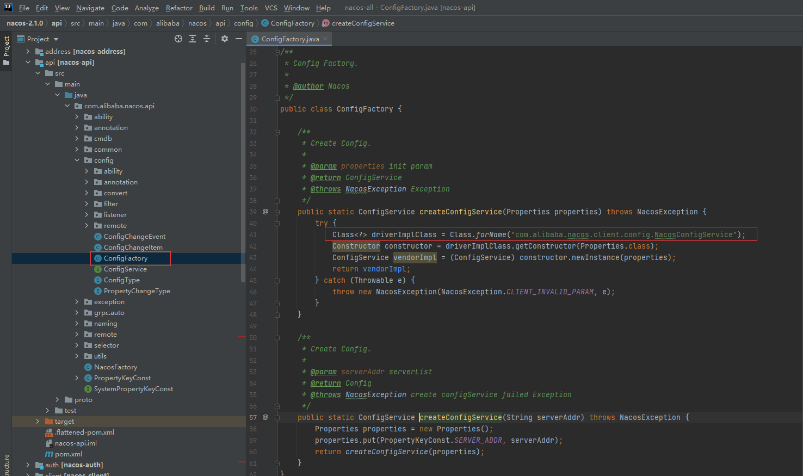Viewport: 803px width, 476px height.
Task: Select PropertyChangeType in project tree
Action: click(137, 291)
